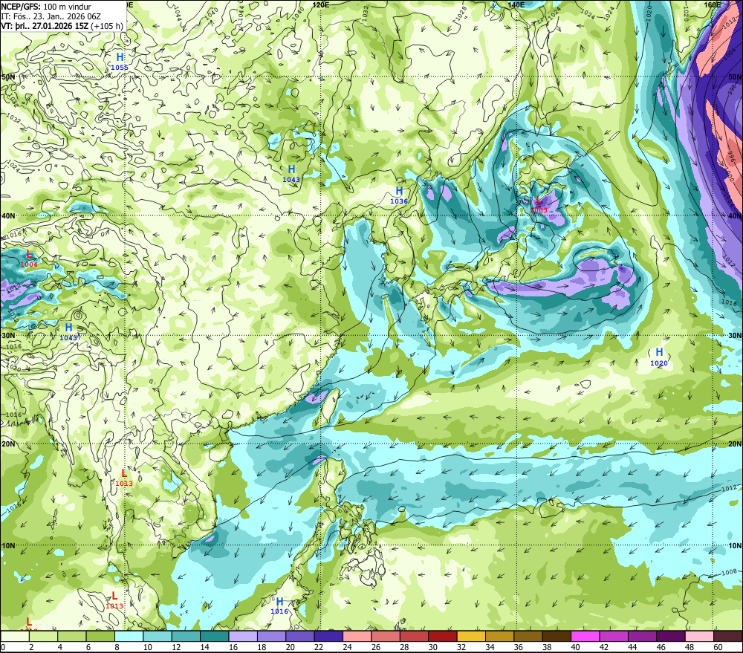Click the L 1013 low near the Malay Peninsula
Screen dimensions: 743x653
[x=114, y=600]
